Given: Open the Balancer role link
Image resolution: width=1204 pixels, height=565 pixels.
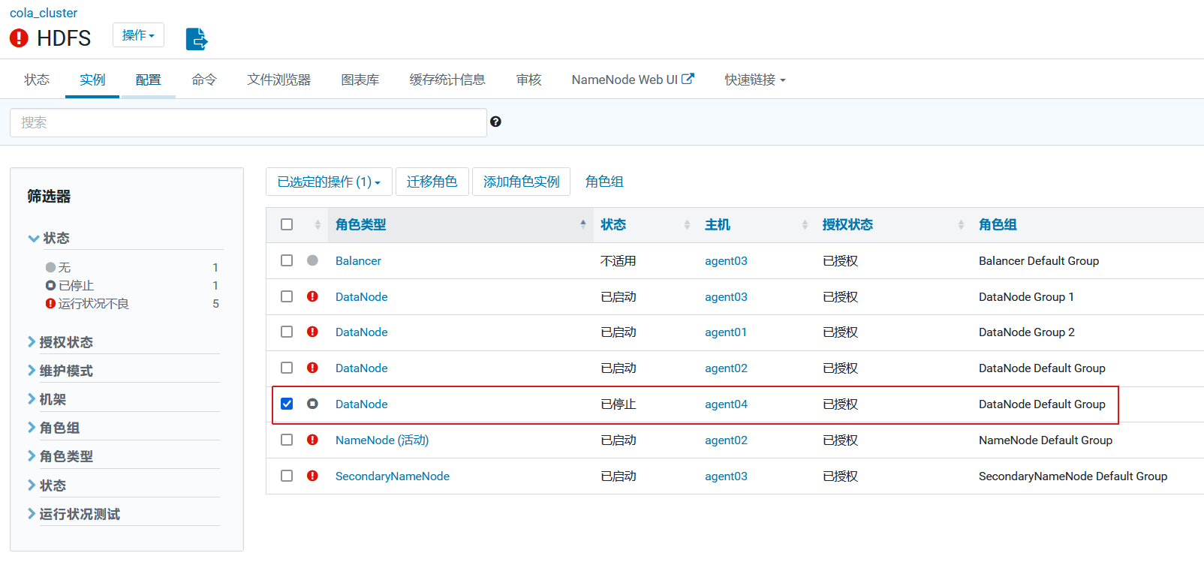Looking at the screenshot, I should pyautogui.click(x=358, y=260).
